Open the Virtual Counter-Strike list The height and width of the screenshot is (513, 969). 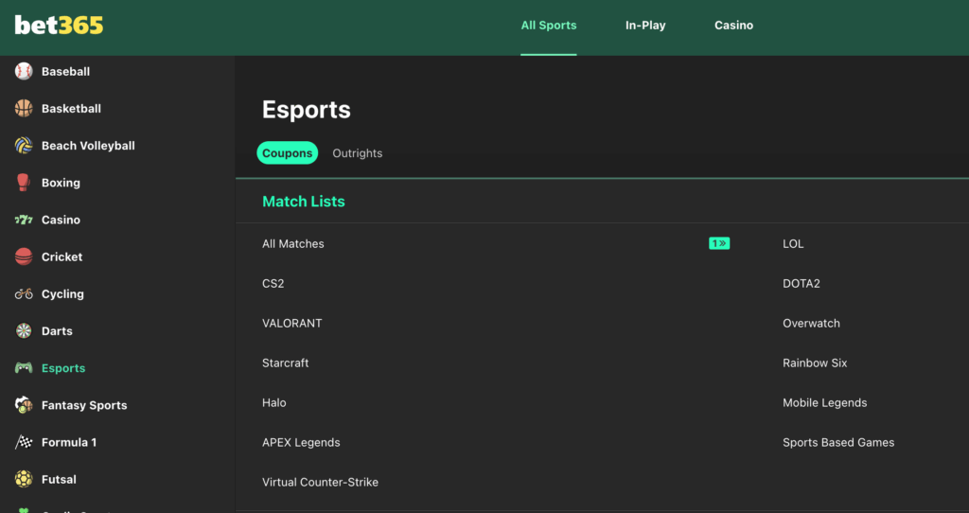320,482
